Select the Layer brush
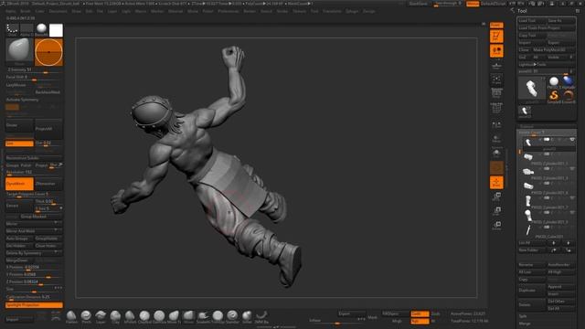The image size is (585, 329). pyautogui.click(x=101, y=317)
